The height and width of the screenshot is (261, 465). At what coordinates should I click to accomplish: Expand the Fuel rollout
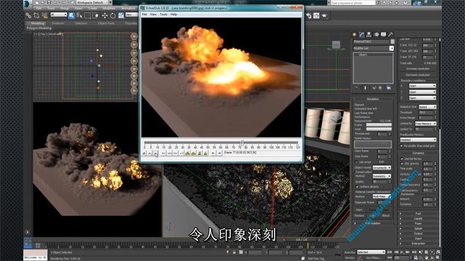[418, 213]
